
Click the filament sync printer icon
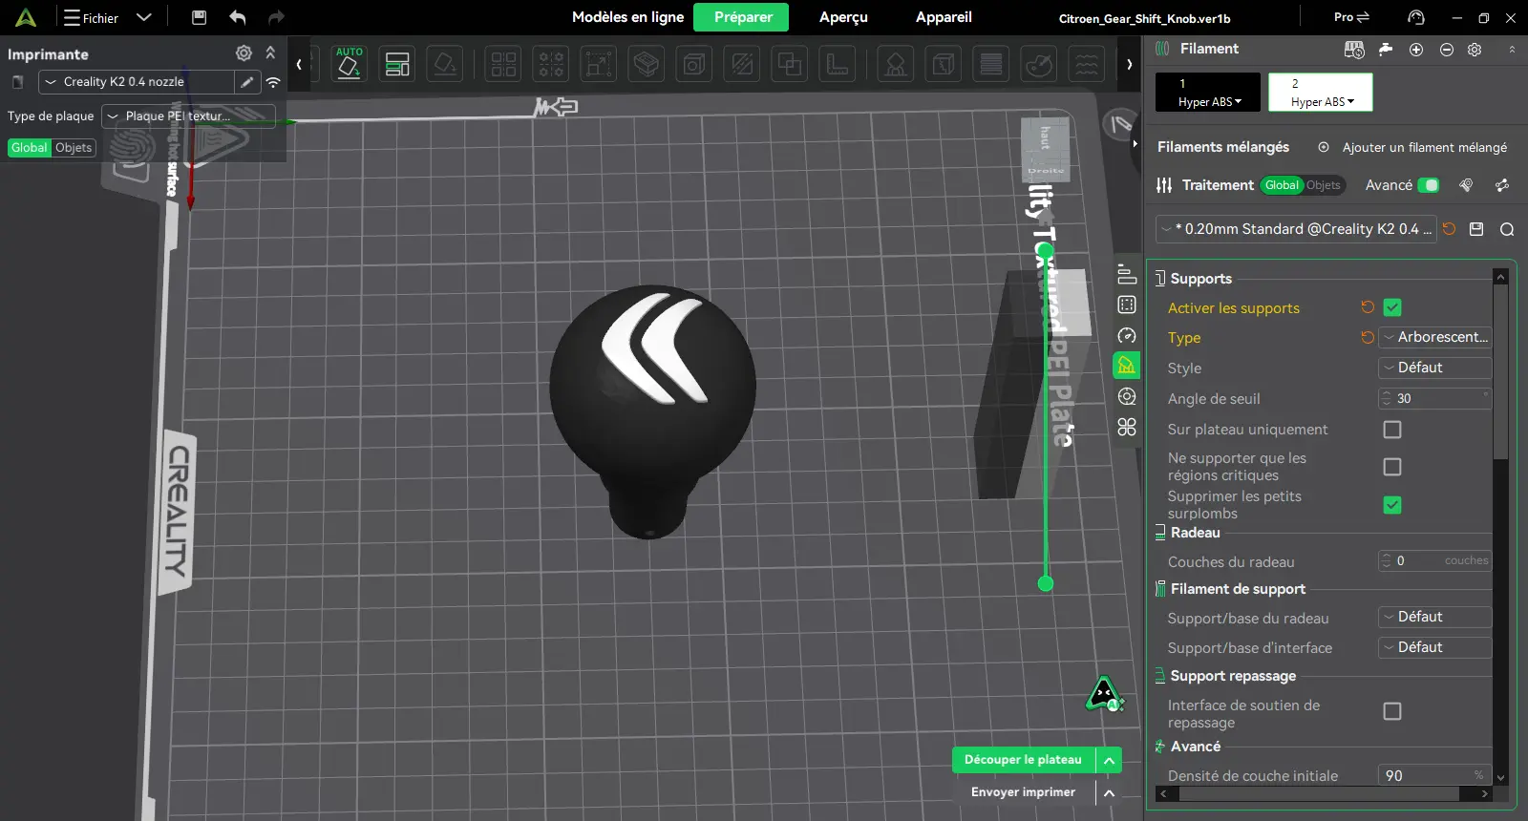[1354, 49]
